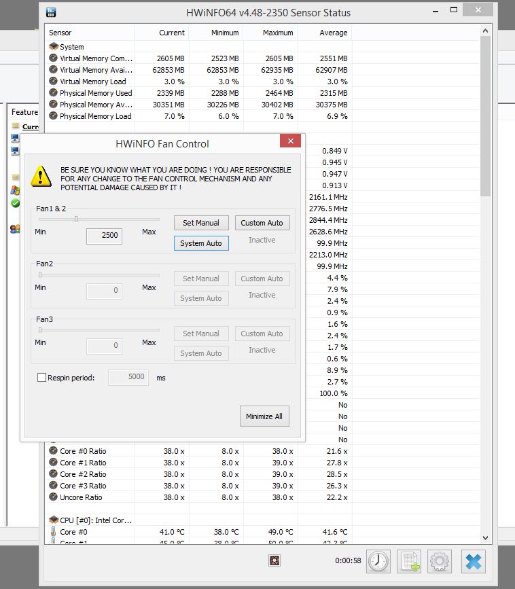Click Set Manual for Fan1 & 2

pos(201,223)
